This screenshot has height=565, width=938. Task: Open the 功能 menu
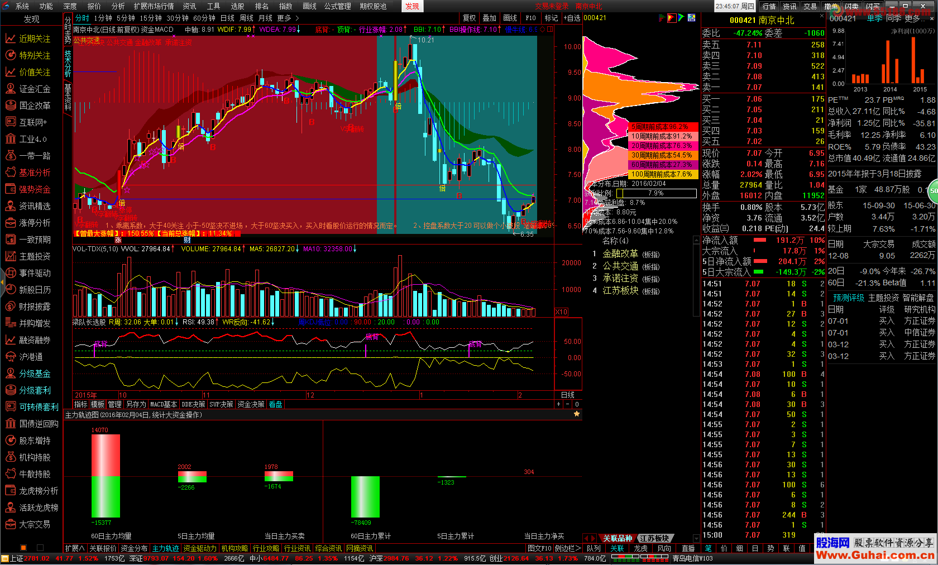(x=46, y=6)
